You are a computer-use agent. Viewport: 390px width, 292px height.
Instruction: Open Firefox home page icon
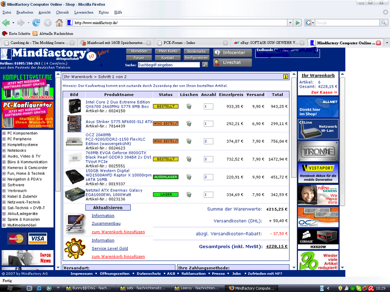[x=59, y=23]
